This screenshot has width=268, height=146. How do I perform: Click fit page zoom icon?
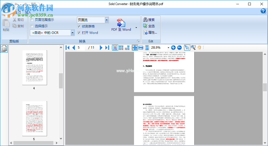click(x=135, y=48)
